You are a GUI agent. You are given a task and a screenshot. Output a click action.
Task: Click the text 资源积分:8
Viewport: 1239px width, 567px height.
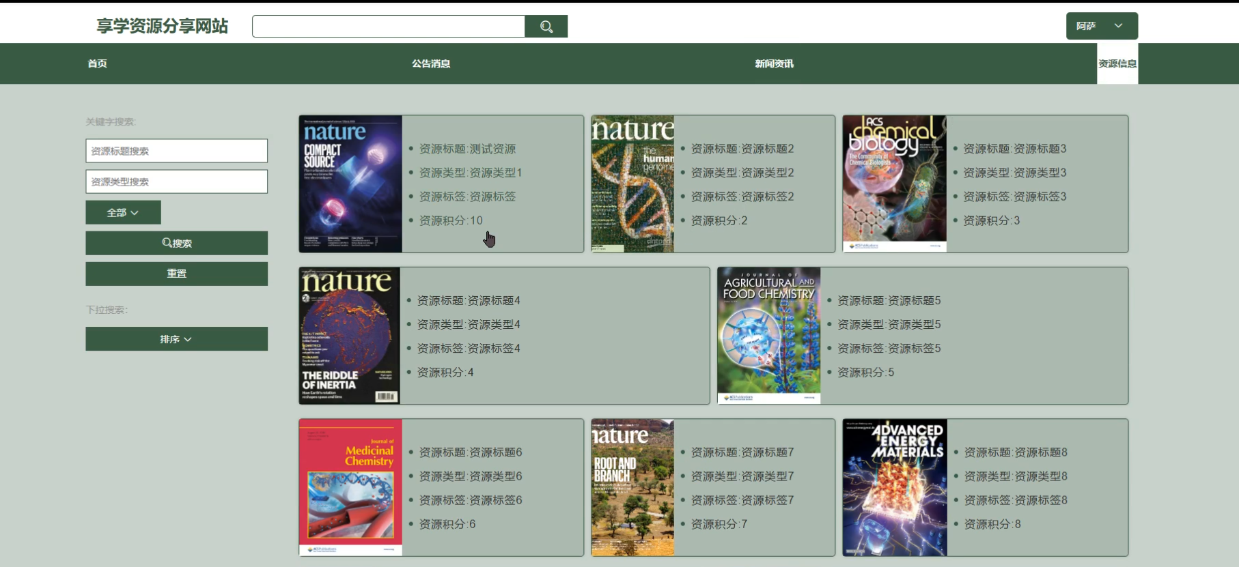pos(992,524)
